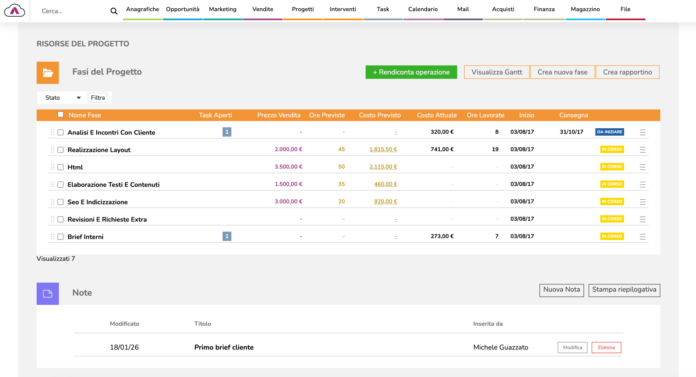Viewport: 696px width, 377px height.
Task: Tick the select-all checkbox in table header
Action: coord(61,115)
